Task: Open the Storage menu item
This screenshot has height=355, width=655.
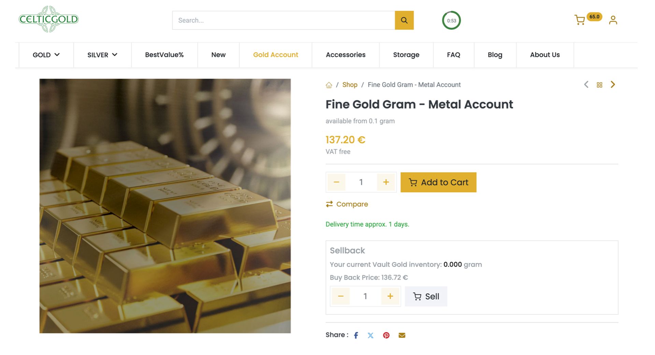Action: [406, 55]
